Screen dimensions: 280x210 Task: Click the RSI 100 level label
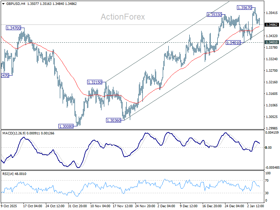click(268, 173)
